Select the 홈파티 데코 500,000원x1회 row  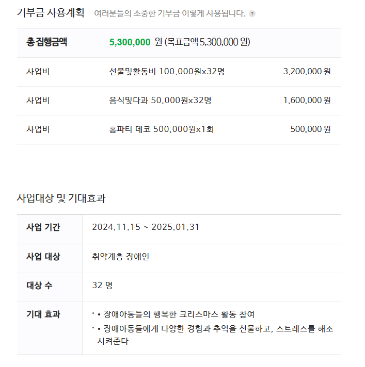coord(179,129)
